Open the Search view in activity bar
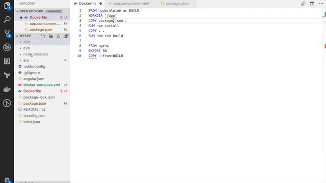Viewport: 326px width, 183px height. pyautogui.click(x=7, y=19)
